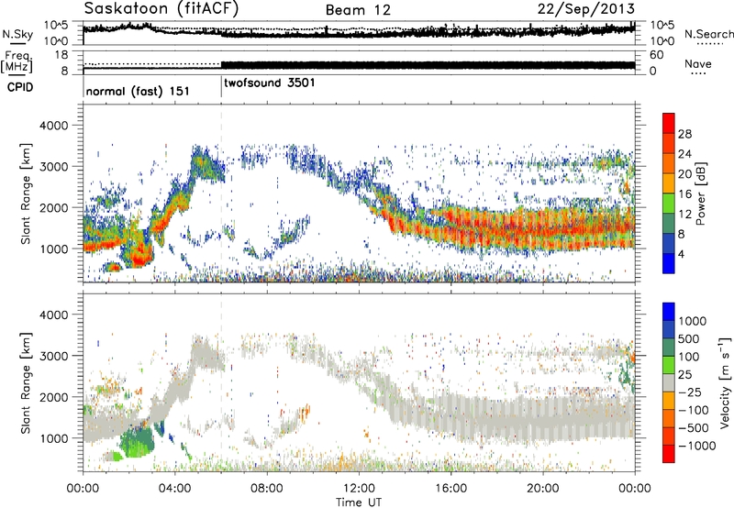Click the 'twofsound 3501' text
734x508 pixels.
[270, 83]
